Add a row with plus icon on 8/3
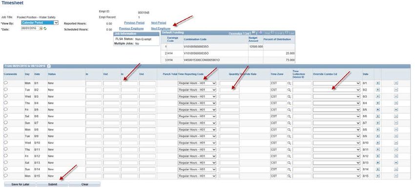 tap(378, 96)
